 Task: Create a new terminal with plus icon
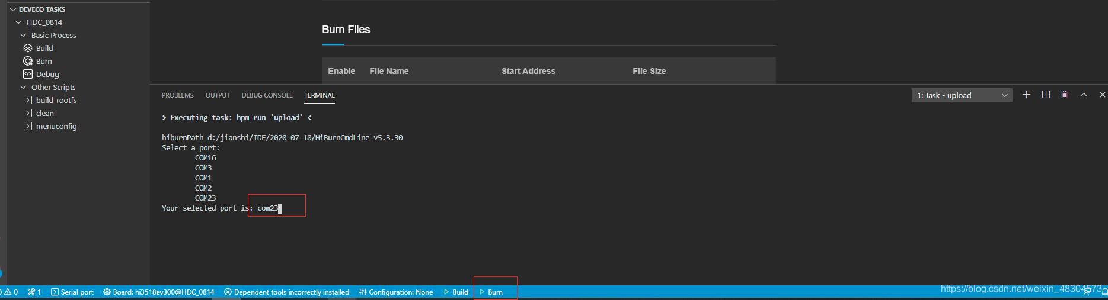pyautogui.click(x=1026, y=95)
